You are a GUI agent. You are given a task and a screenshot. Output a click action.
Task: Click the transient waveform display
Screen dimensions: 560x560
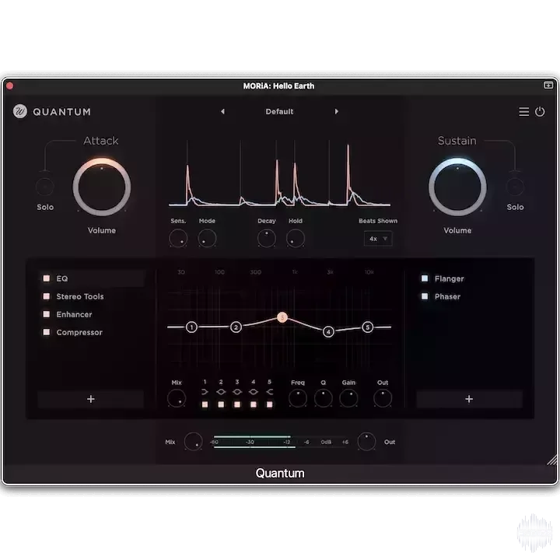(280, 173)
